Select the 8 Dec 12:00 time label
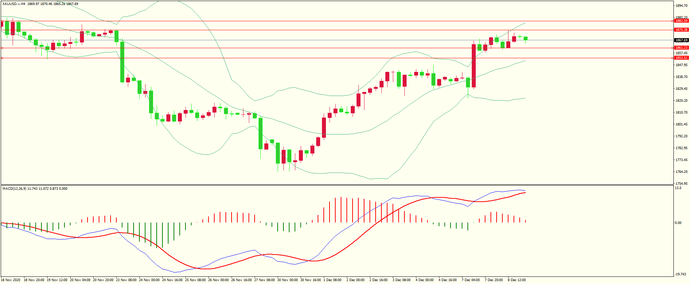Screen dimensions: 690x284 pyautogui.click(x=517, y=280)
